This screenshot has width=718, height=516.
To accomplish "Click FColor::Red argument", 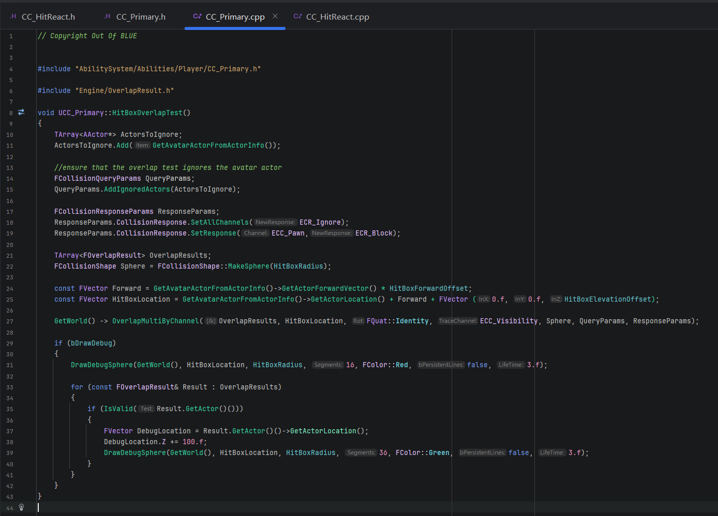I will (385, 365).
